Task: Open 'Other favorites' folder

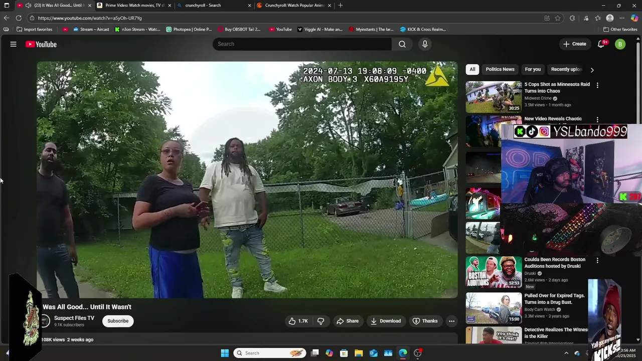Action: click(x=620, y=30)
